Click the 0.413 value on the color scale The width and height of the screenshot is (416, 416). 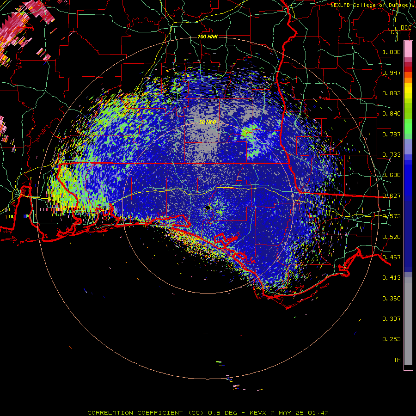(x=392, y=278)
